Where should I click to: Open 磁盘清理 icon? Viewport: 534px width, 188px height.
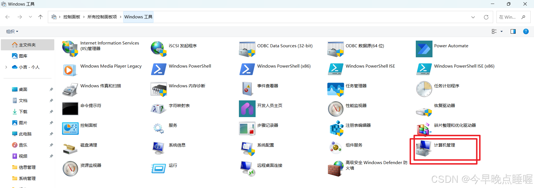[70, 149]
